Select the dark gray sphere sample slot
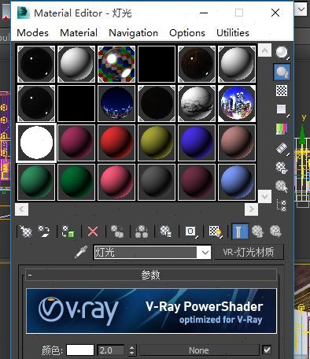Screen dimensions: 310x359 [x=157, y=182]
